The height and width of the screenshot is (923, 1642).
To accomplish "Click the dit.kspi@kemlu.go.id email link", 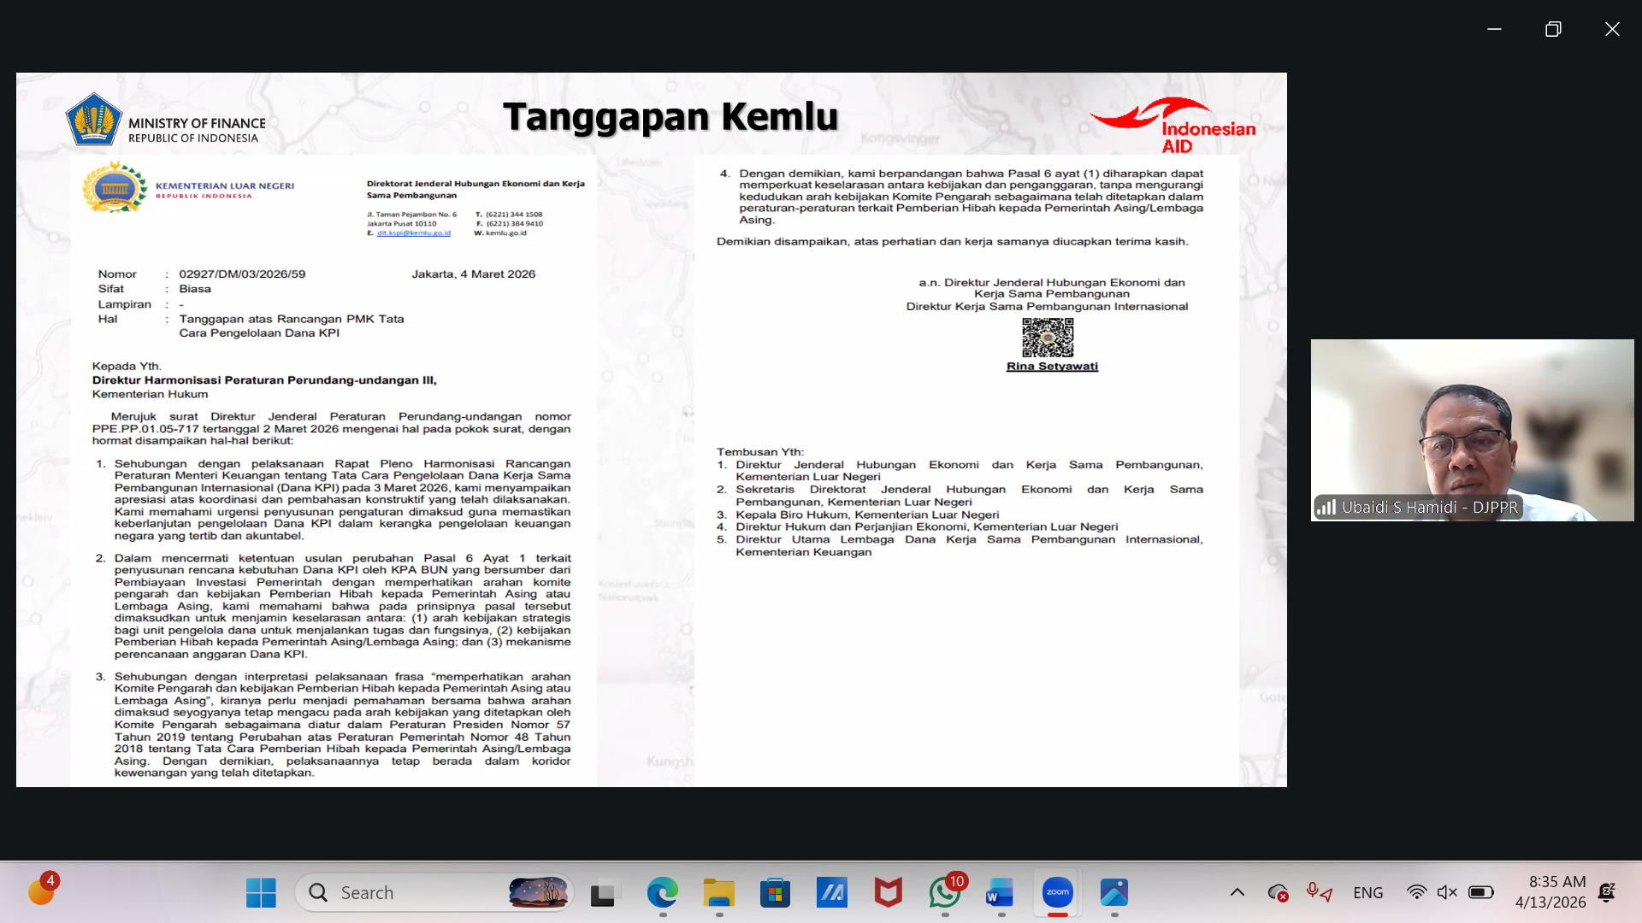I will tap(413, 233).
